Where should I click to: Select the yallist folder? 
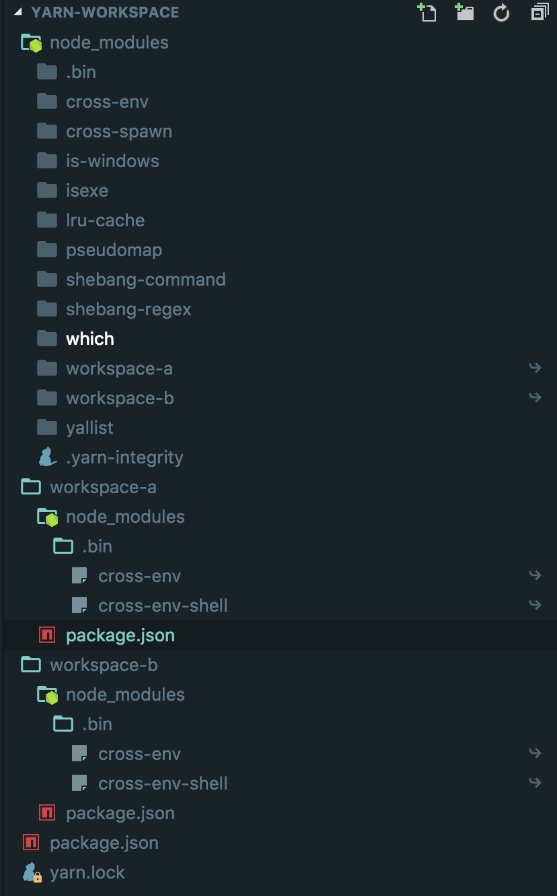point(89,428)
